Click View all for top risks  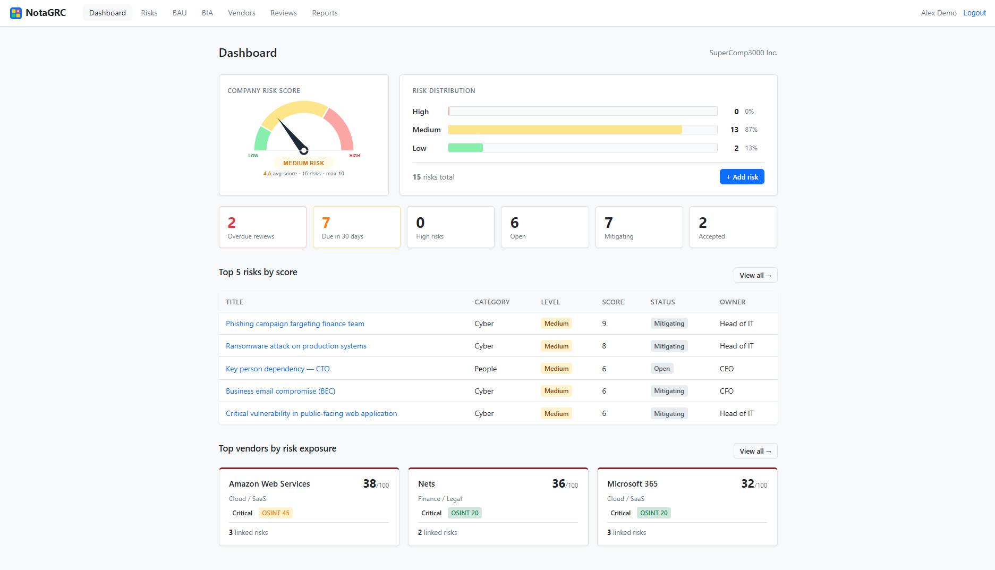click(755, 275)
